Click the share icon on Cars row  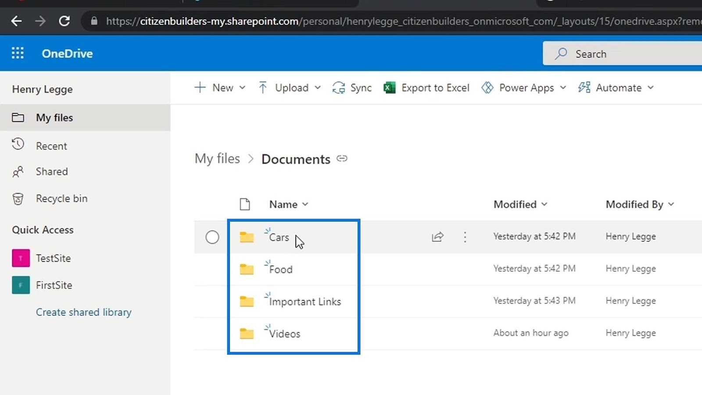[x=437, y=237]
